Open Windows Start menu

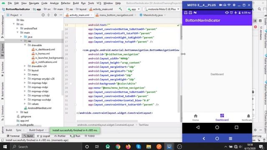[x=5, y=147]
